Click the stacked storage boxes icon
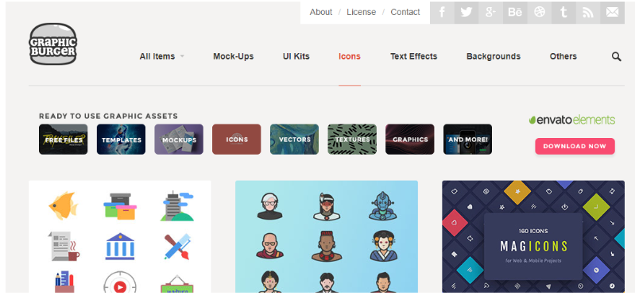 click(120, 206)
